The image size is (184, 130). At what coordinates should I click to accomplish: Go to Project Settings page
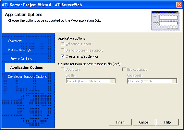click(19, 50)
